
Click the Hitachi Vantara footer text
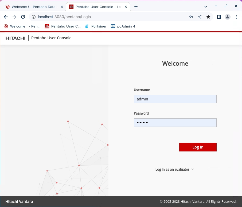point(19,202)
